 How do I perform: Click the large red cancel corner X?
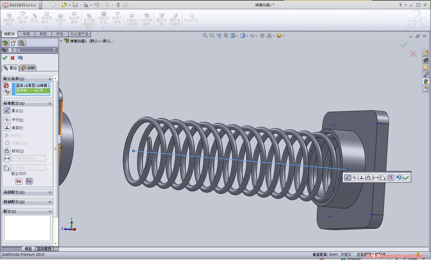click(x=413, y=54)
